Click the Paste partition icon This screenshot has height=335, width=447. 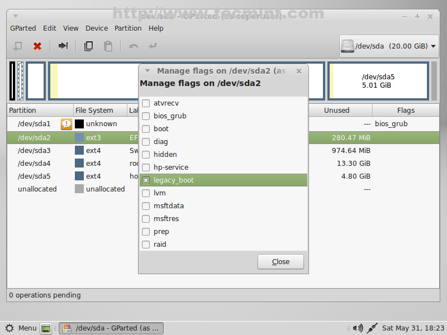(108, 46)
